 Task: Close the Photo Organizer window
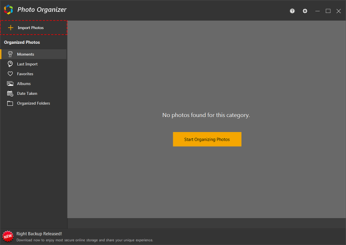[338, 11]
